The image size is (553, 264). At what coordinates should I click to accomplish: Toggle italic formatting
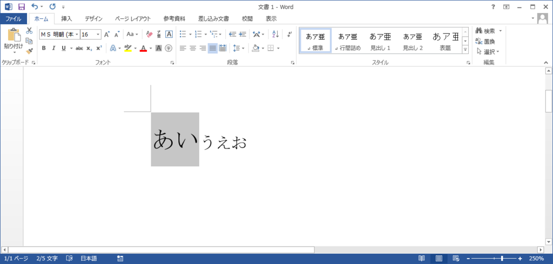pyautogui.click(x=53, y=48)
